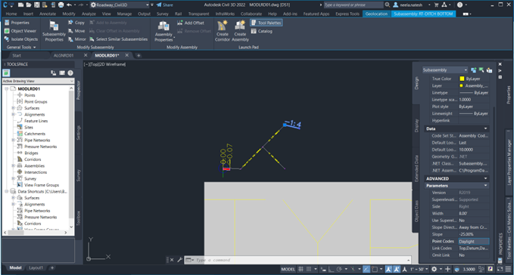Screen dimensions: 514x275
Task: Toggle the MODEL space status button
Action: (288, 269)
